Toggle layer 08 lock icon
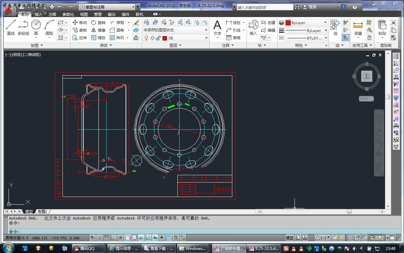This screenshot has width=404, height=253. pyautogui.click(x=158, y=38)
